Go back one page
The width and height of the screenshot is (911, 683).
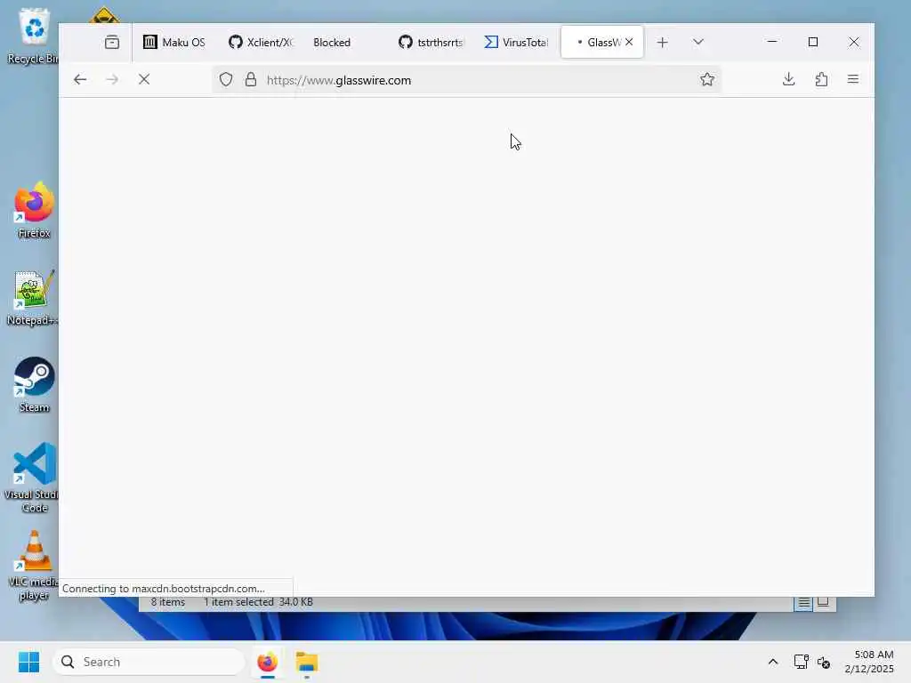point(80,79)
